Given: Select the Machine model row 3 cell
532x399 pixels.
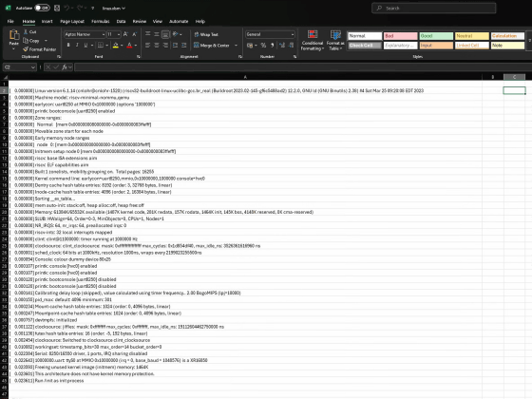Looking at the screenshot, I should [245, 97].
